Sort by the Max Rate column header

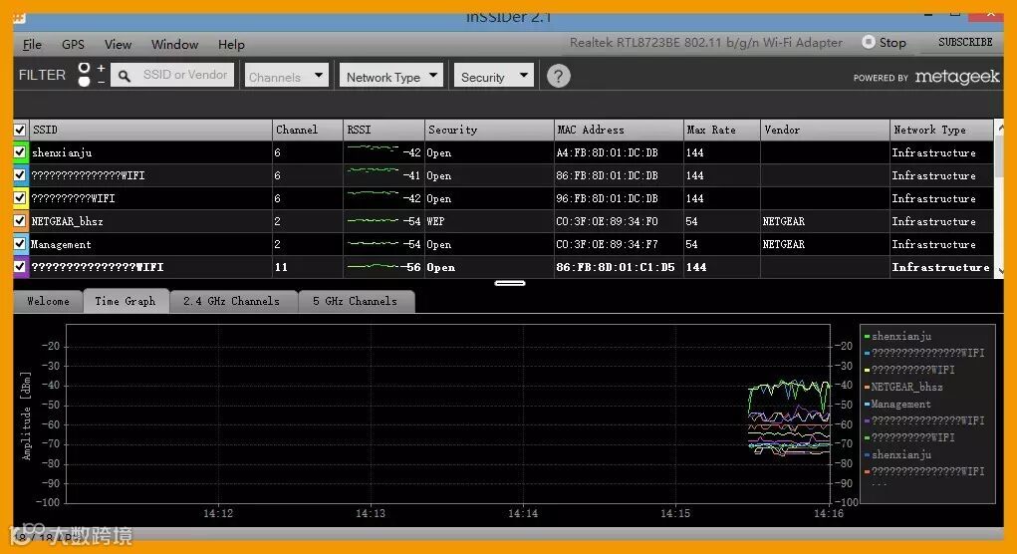coord(722,130)
